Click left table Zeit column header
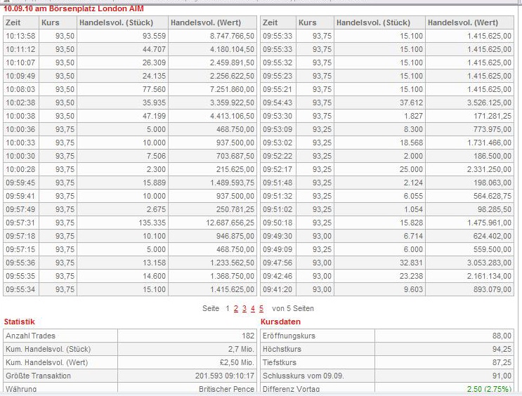 21,22
